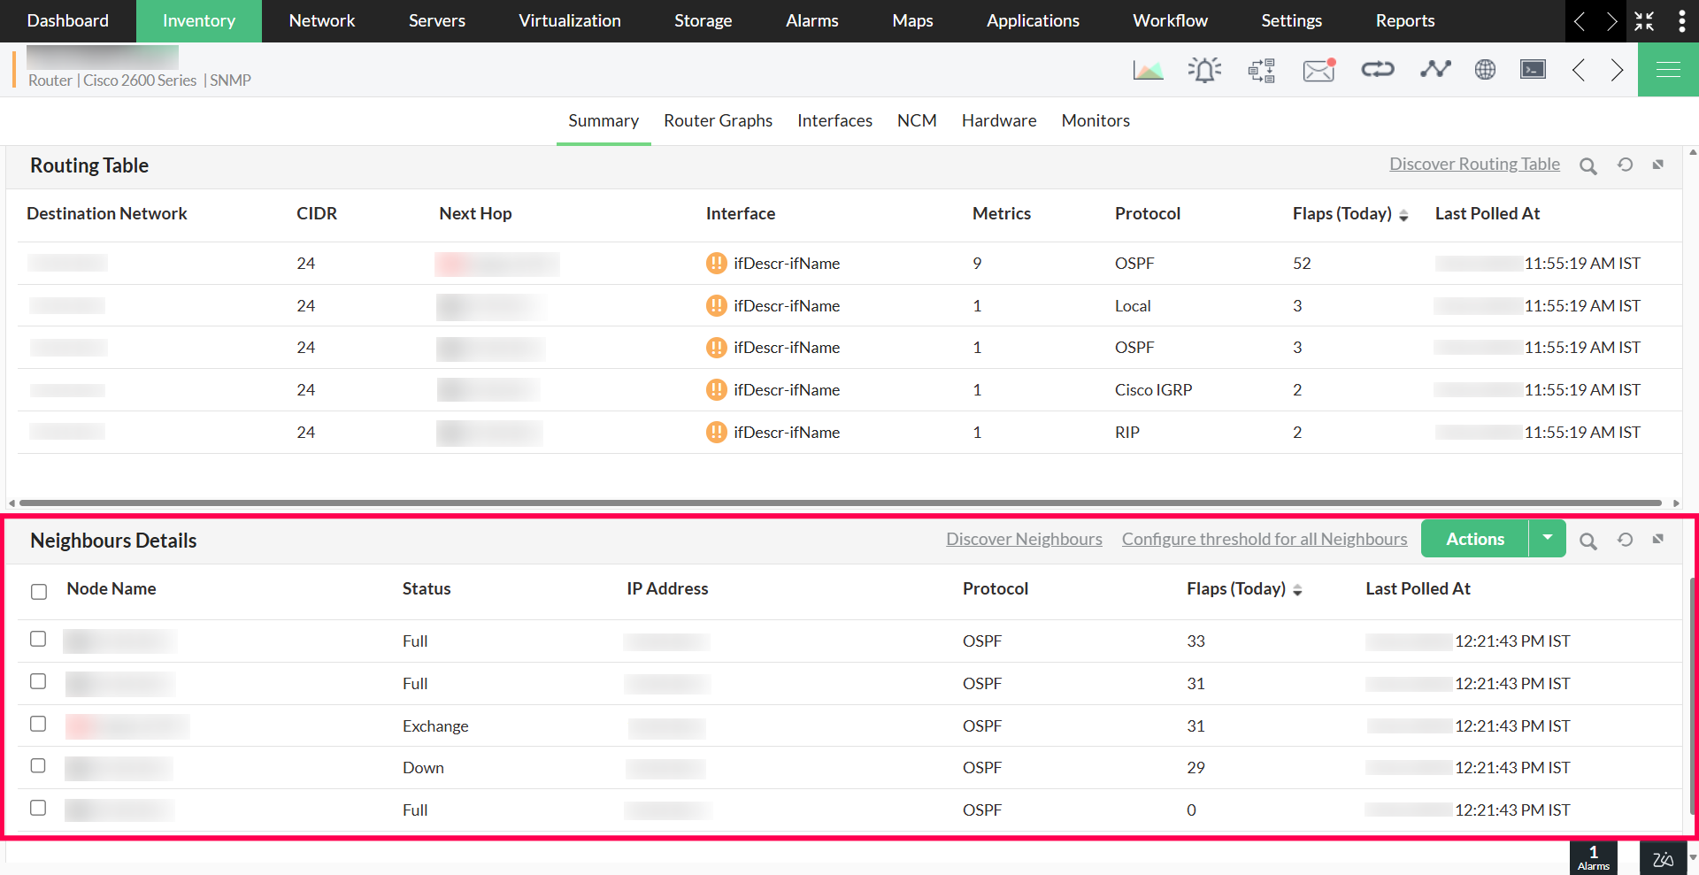Open the green hamburger menu button
1699x875 pixels.
(1668, 69)
